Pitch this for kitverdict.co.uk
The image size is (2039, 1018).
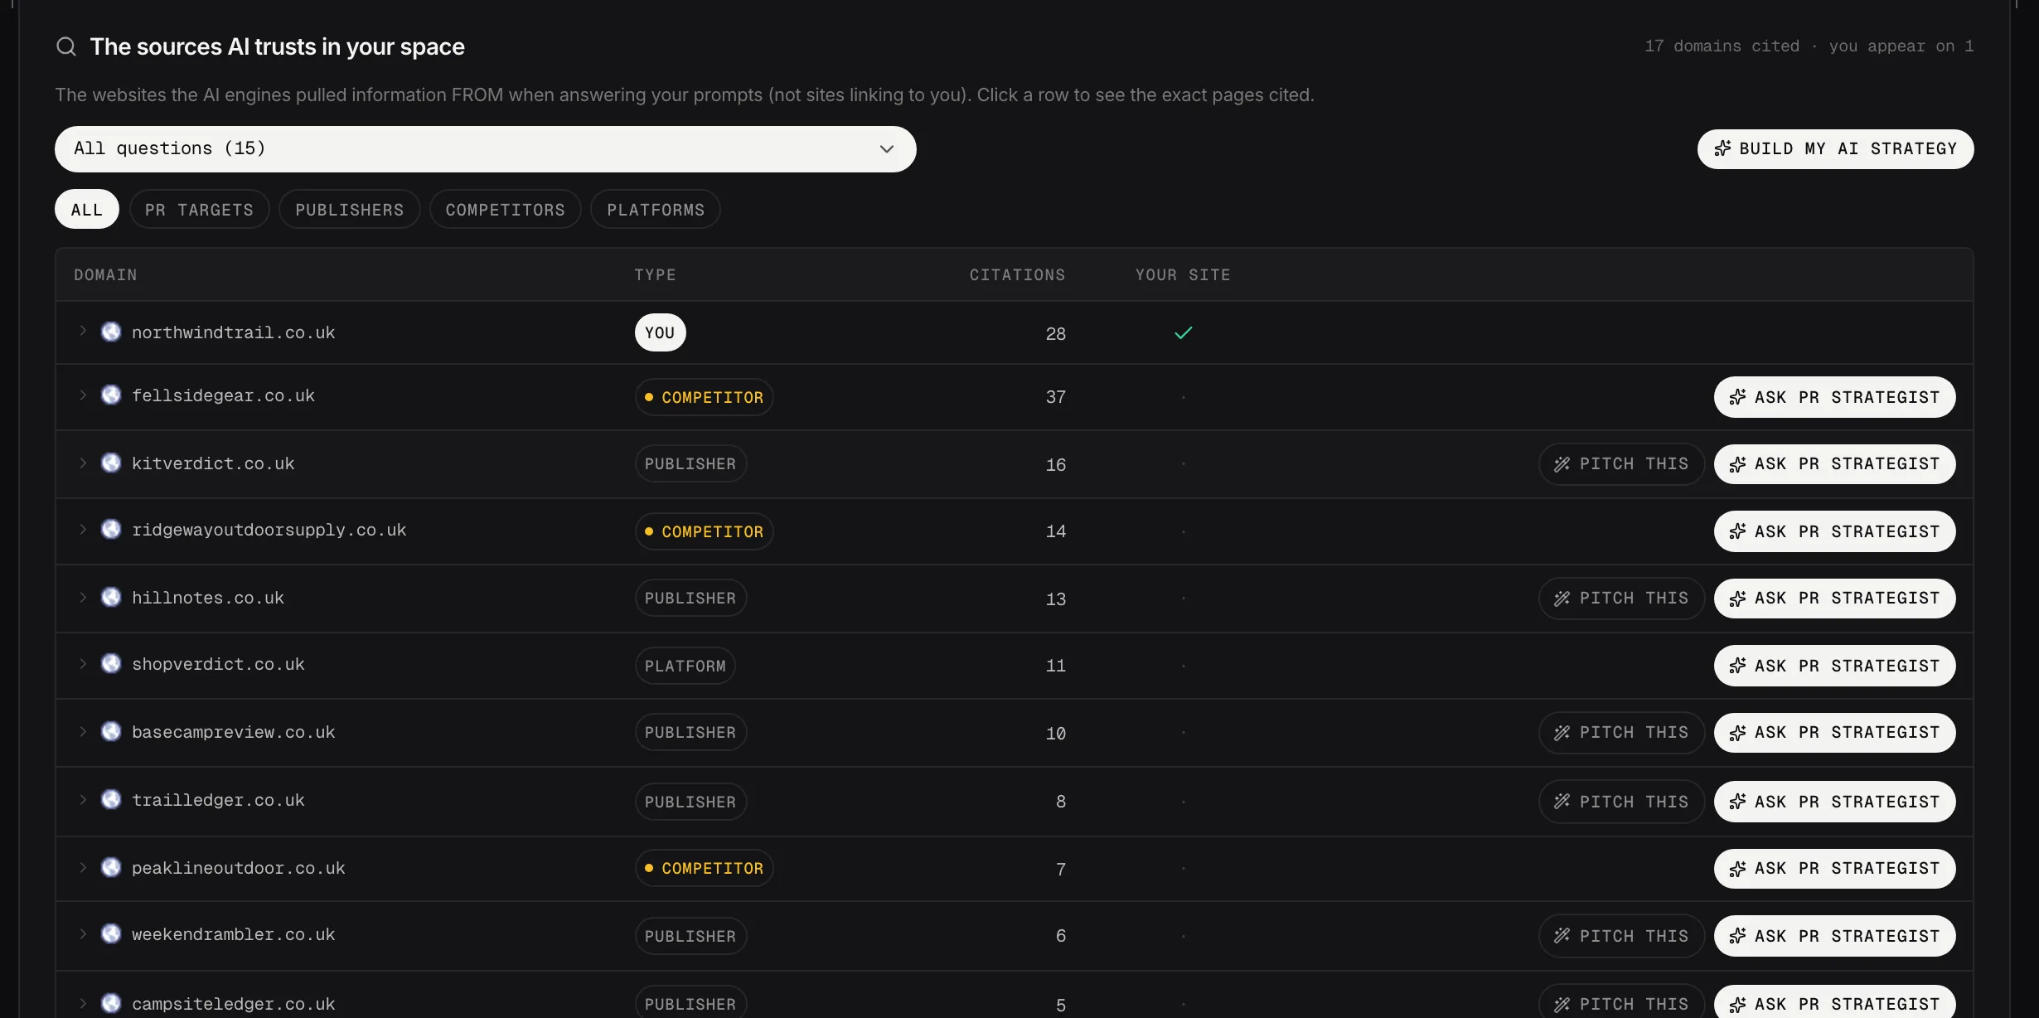pos(1621,464)
